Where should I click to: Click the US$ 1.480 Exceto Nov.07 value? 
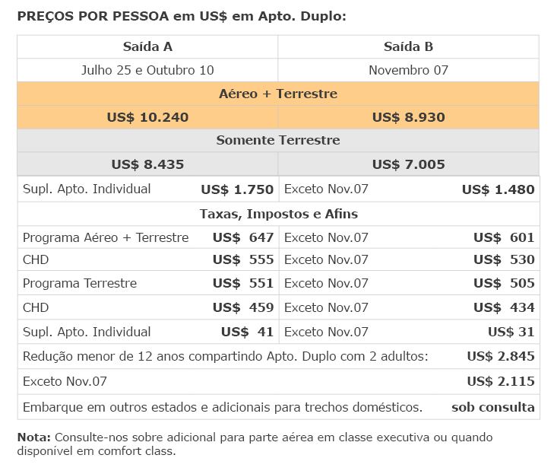coord(499,189)
